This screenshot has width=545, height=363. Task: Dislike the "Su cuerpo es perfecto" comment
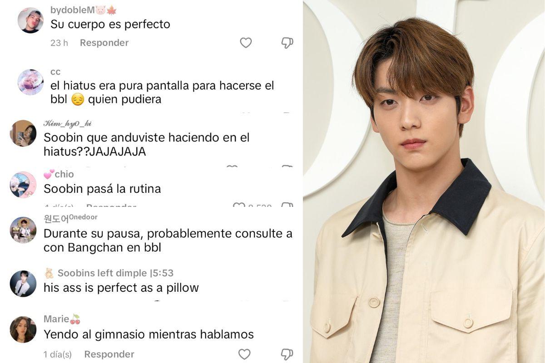pyautogui.click(x=287, y=43)
